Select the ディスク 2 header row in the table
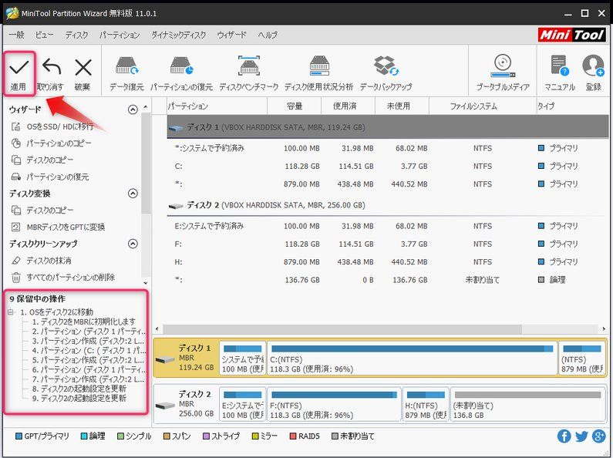This screenshot has width=613, height=458. click(387, 205)
